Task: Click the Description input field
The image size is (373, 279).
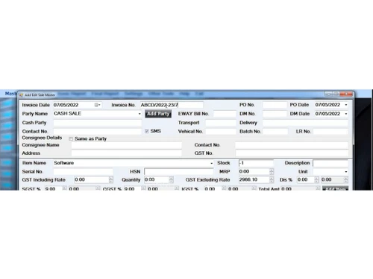Action: (330, 163)
